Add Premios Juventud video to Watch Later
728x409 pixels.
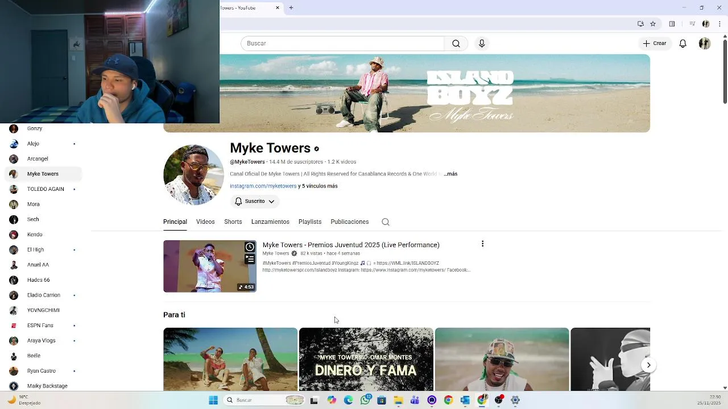(x=250, y=247)
